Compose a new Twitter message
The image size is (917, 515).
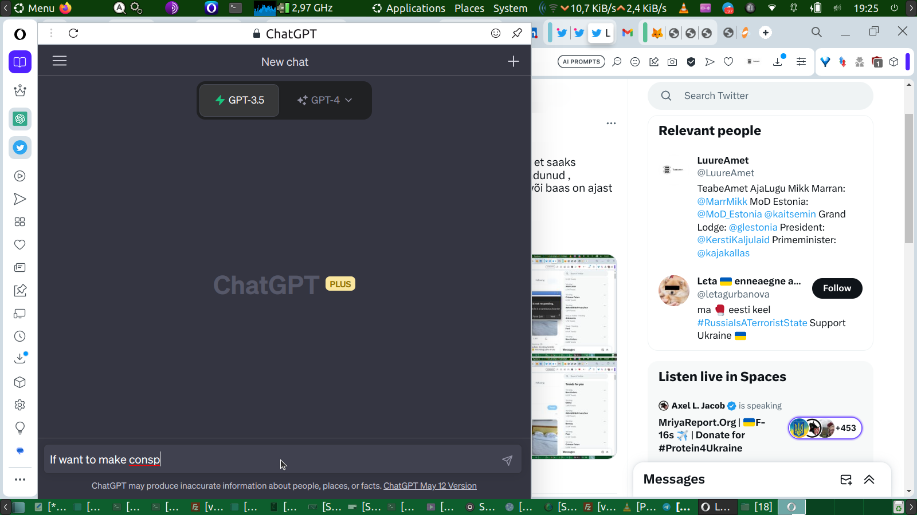(846, 480)
